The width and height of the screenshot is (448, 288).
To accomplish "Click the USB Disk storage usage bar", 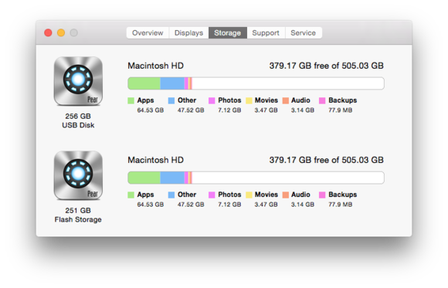I will click(x=256, y=83).
